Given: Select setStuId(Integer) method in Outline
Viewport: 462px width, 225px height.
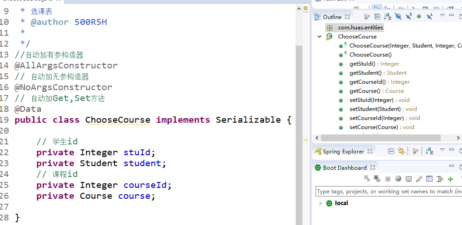Looking at the screenshot, I should point(379,100).
